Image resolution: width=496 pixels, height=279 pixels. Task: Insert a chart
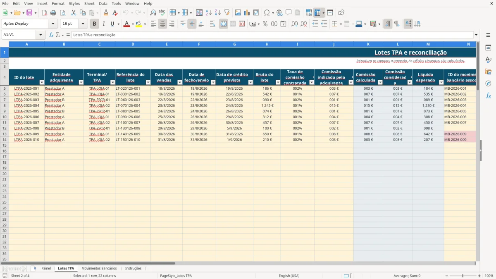(x=247, y=13)
